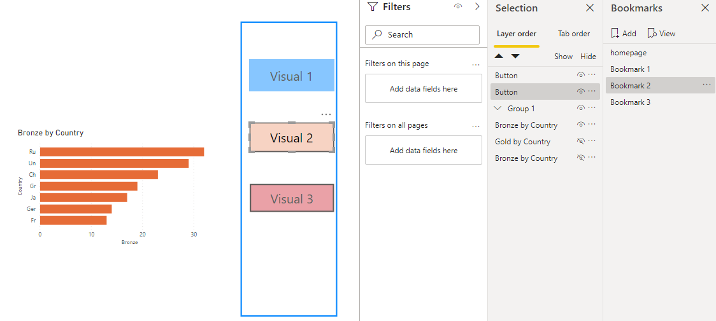The height and width of the screenshot is (321, 716).
Task: Select Bookmark 2
Action: point(661,86)
